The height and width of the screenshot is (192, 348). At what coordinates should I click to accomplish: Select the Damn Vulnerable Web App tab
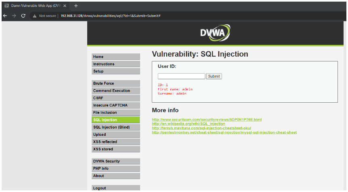click(36, 6)
